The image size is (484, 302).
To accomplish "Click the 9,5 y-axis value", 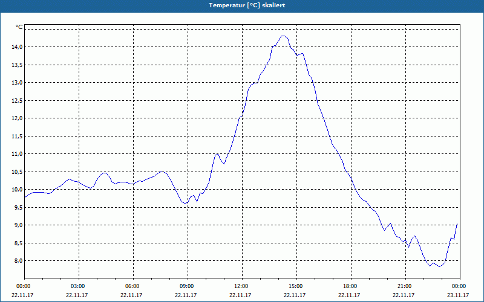I will point(18,207).
